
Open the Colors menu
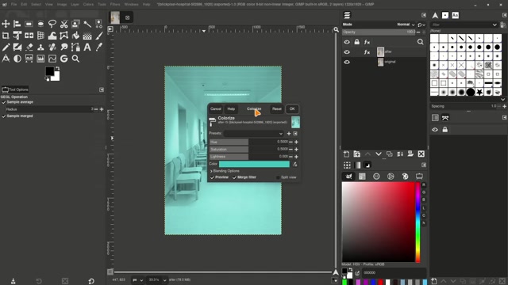(x=88, y=5)
